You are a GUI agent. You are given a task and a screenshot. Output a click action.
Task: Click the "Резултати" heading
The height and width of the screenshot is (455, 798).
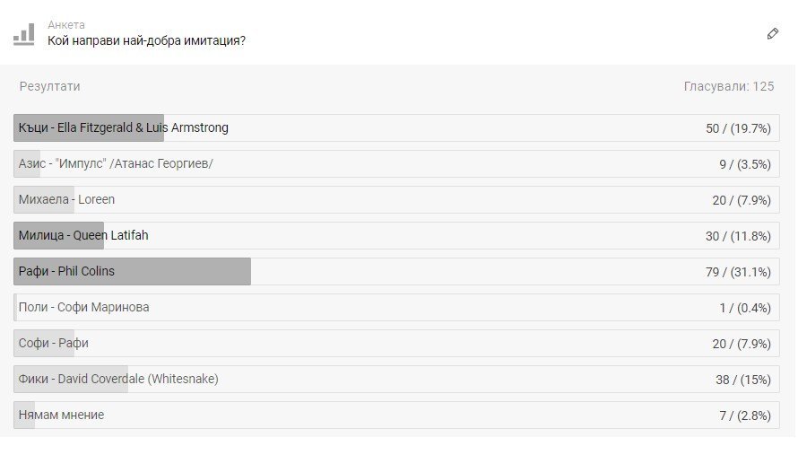(x=50, y=87)
